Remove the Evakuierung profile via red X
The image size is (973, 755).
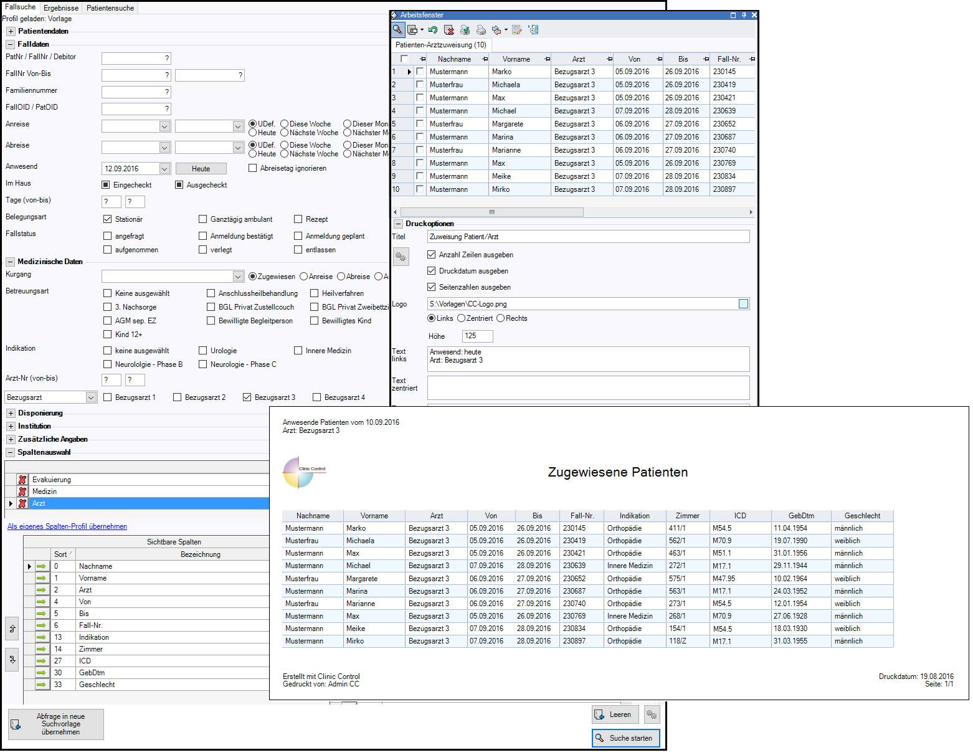[22, 480]
